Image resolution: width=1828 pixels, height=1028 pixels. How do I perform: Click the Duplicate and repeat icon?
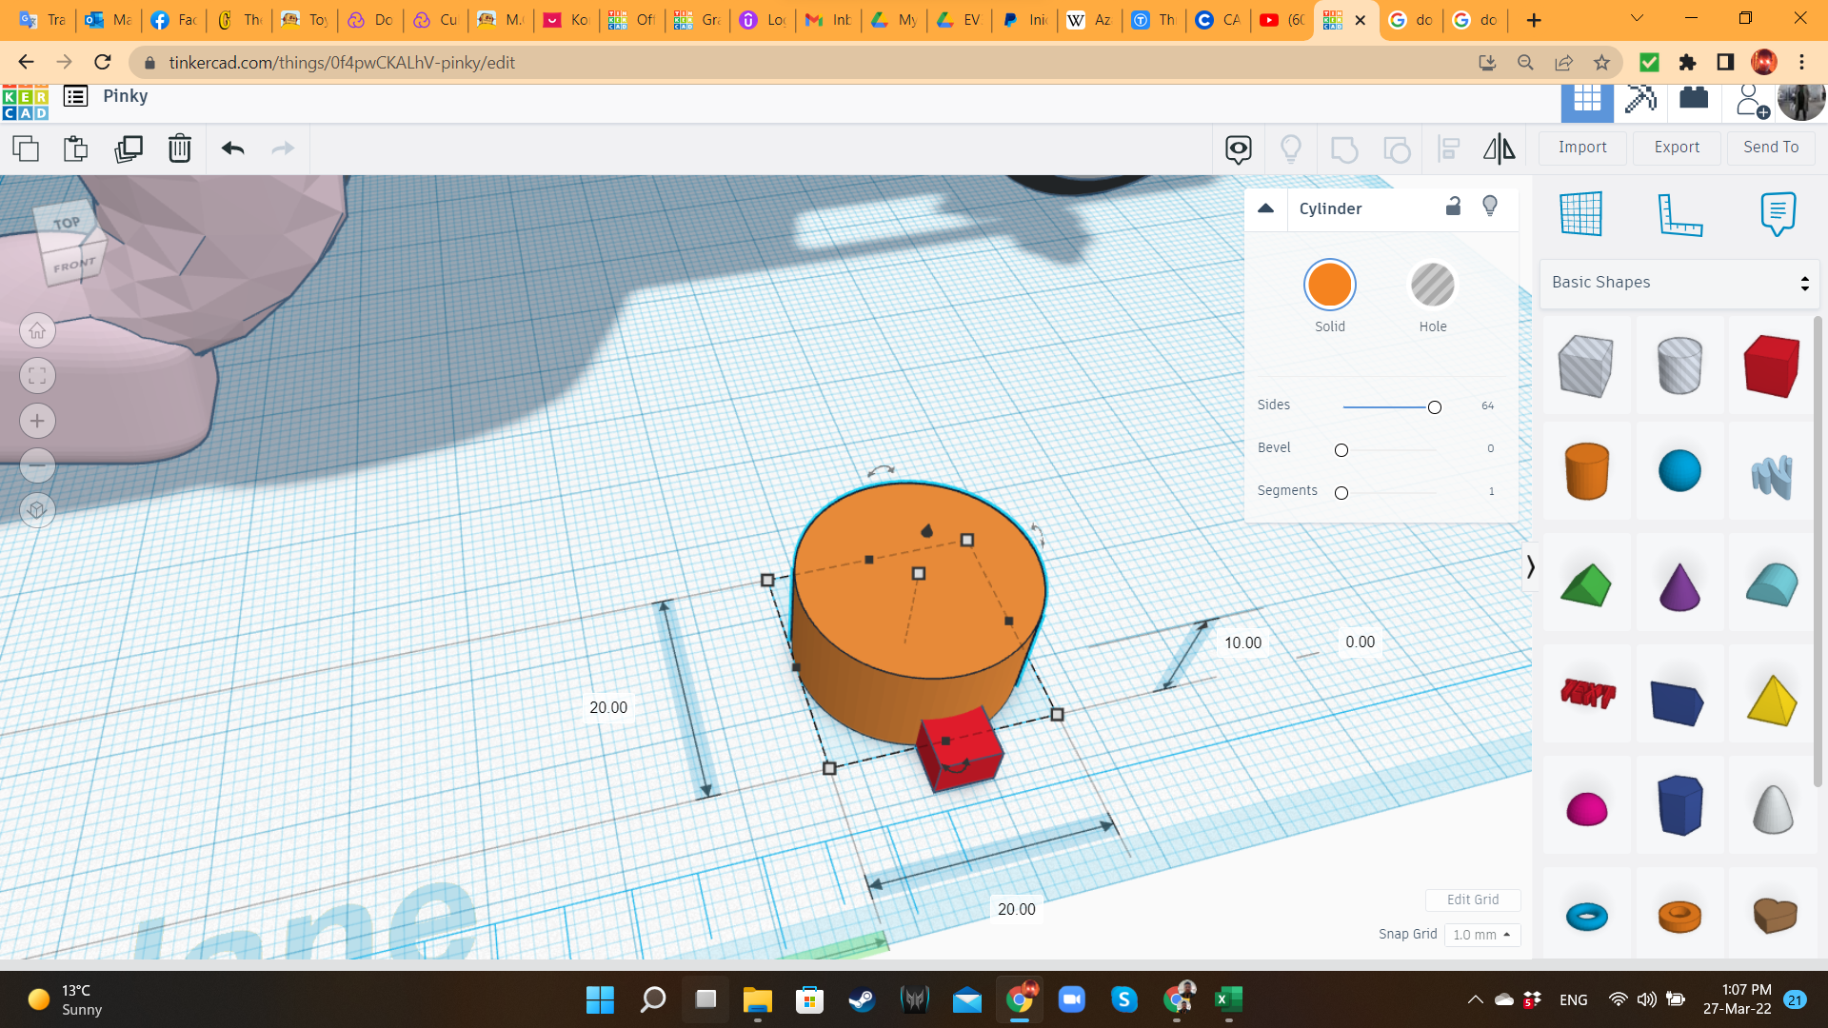click(x=128, y=148)
